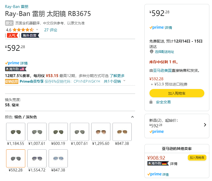212x181 pixels.
Task: Click the 原文 original text badge
Action: [x=9, y=23]
